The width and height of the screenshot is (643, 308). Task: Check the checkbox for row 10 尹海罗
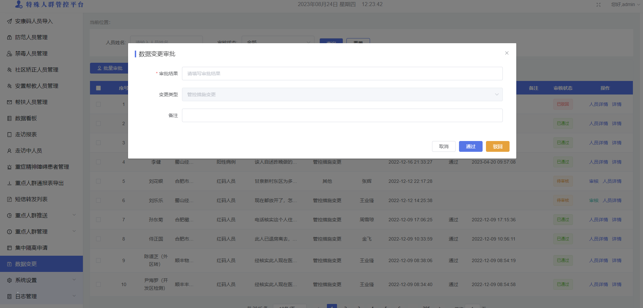pyautogui.click(x=98, y=284)
